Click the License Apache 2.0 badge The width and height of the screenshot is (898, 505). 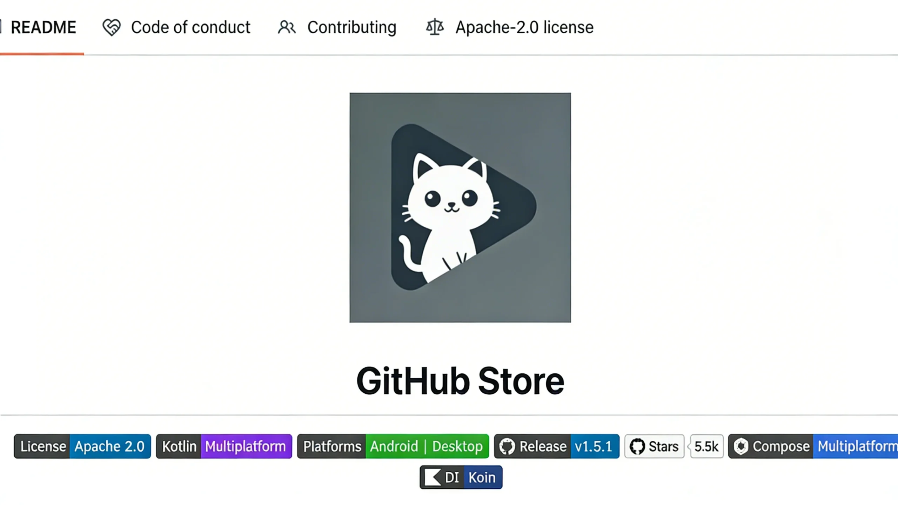[82, 446]
